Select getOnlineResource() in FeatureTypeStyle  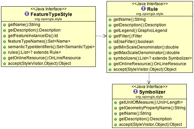44,58
